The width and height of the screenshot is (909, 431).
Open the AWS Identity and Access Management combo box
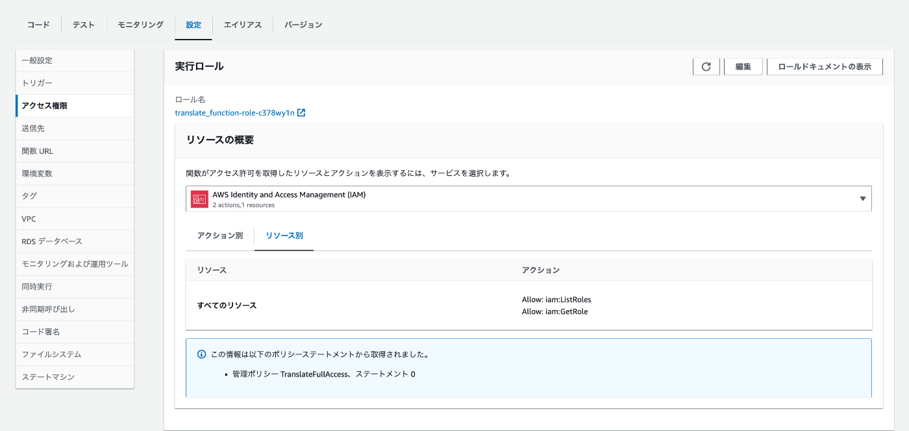[x=529, y=199]
